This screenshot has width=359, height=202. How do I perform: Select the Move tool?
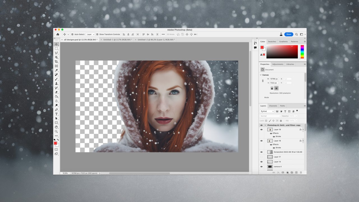56,44
